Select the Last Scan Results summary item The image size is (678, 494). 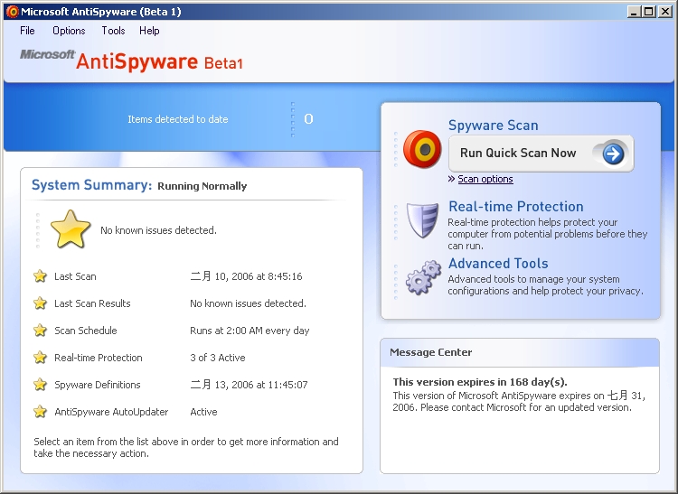click(x=92, y=303)
